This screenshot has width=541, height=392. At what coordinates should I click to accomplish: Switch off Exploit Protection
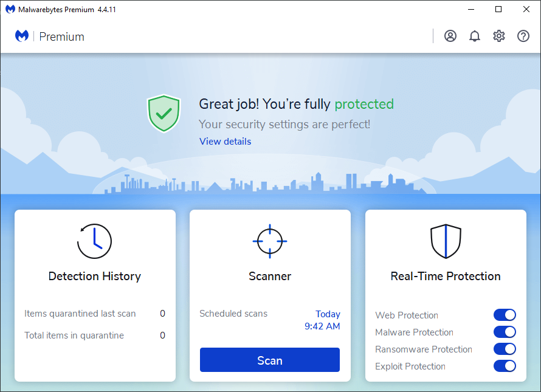tap(505, 366)
